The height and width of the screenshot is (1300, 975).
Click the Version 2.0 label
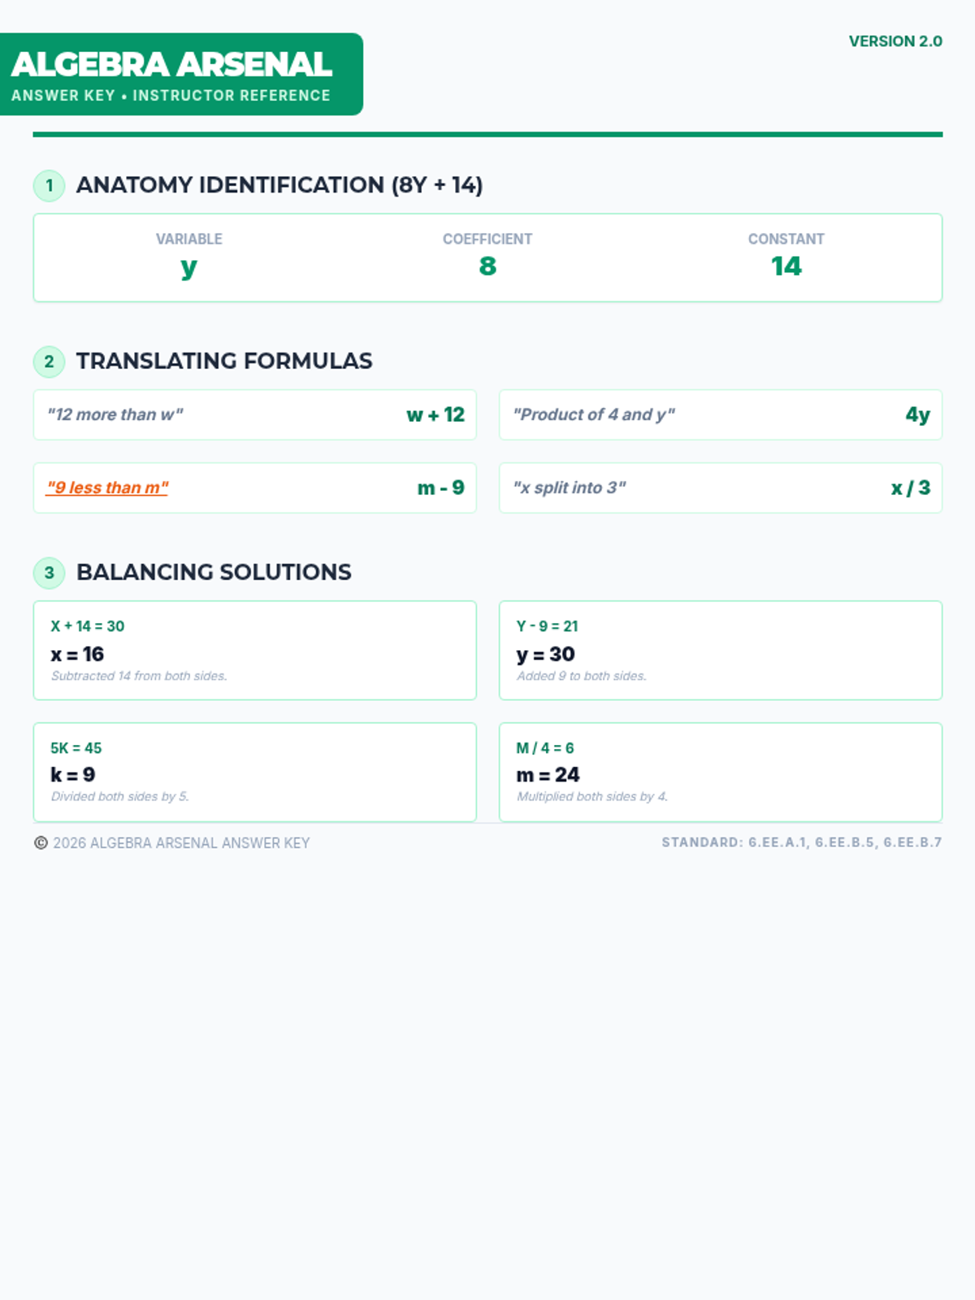(x=895, y=41)
